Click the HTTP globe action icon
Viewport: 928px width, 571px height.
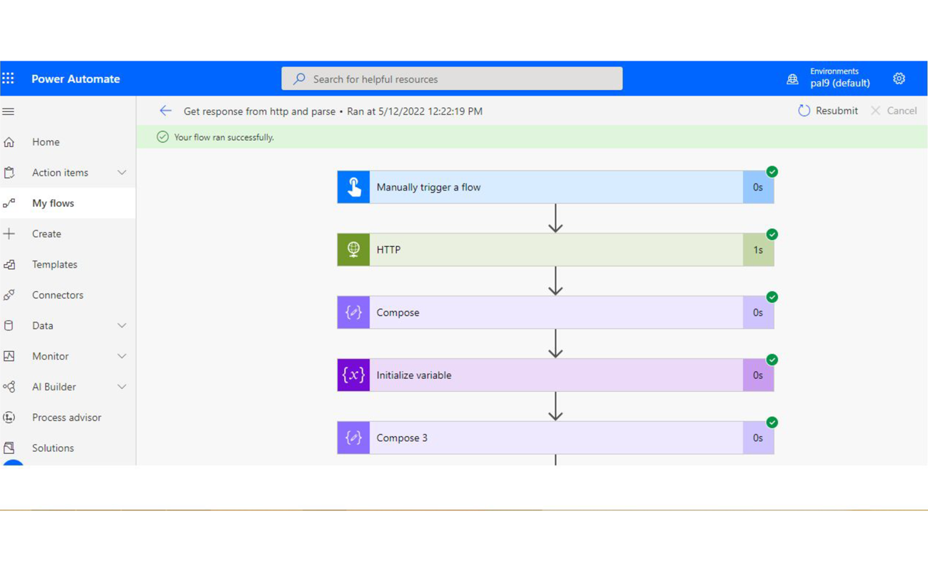(x=353, y=250)
